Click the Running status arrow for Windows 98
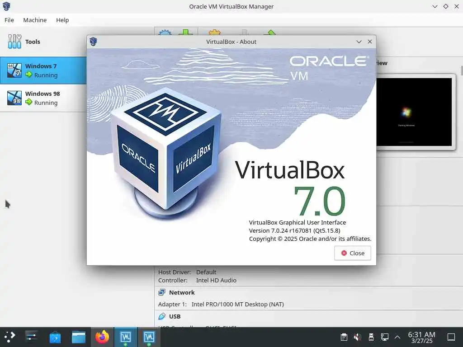The image size is (463, 347). coord(28,102)
